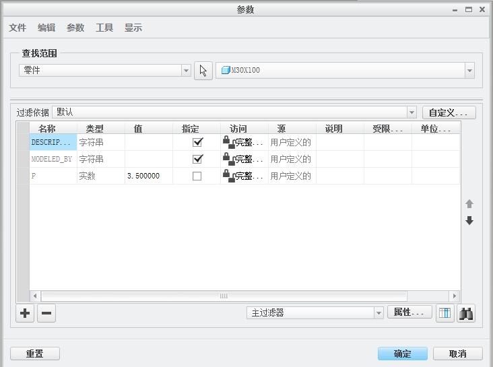The height and width of the screenshot is (367, 493).
Task: Uncheck designate box for MODELED_BY row
Action: (197, 159)
